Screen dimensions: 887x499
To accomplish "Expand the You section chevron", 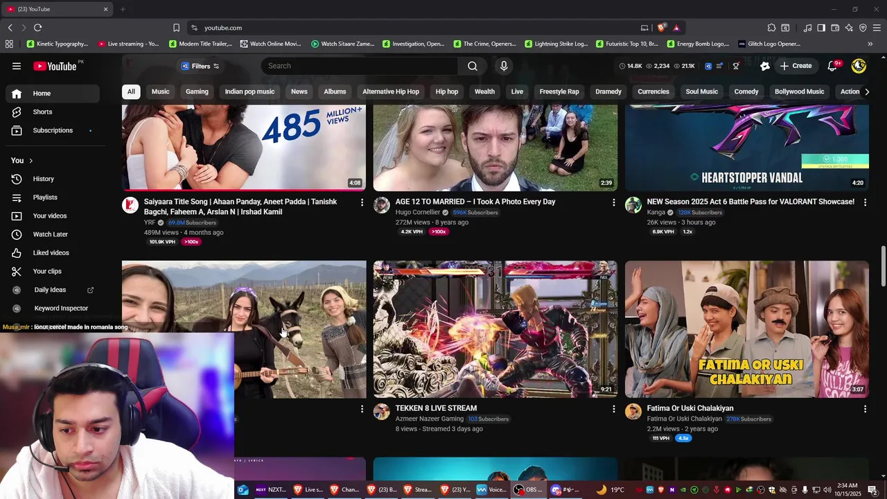I will (30, 161).
